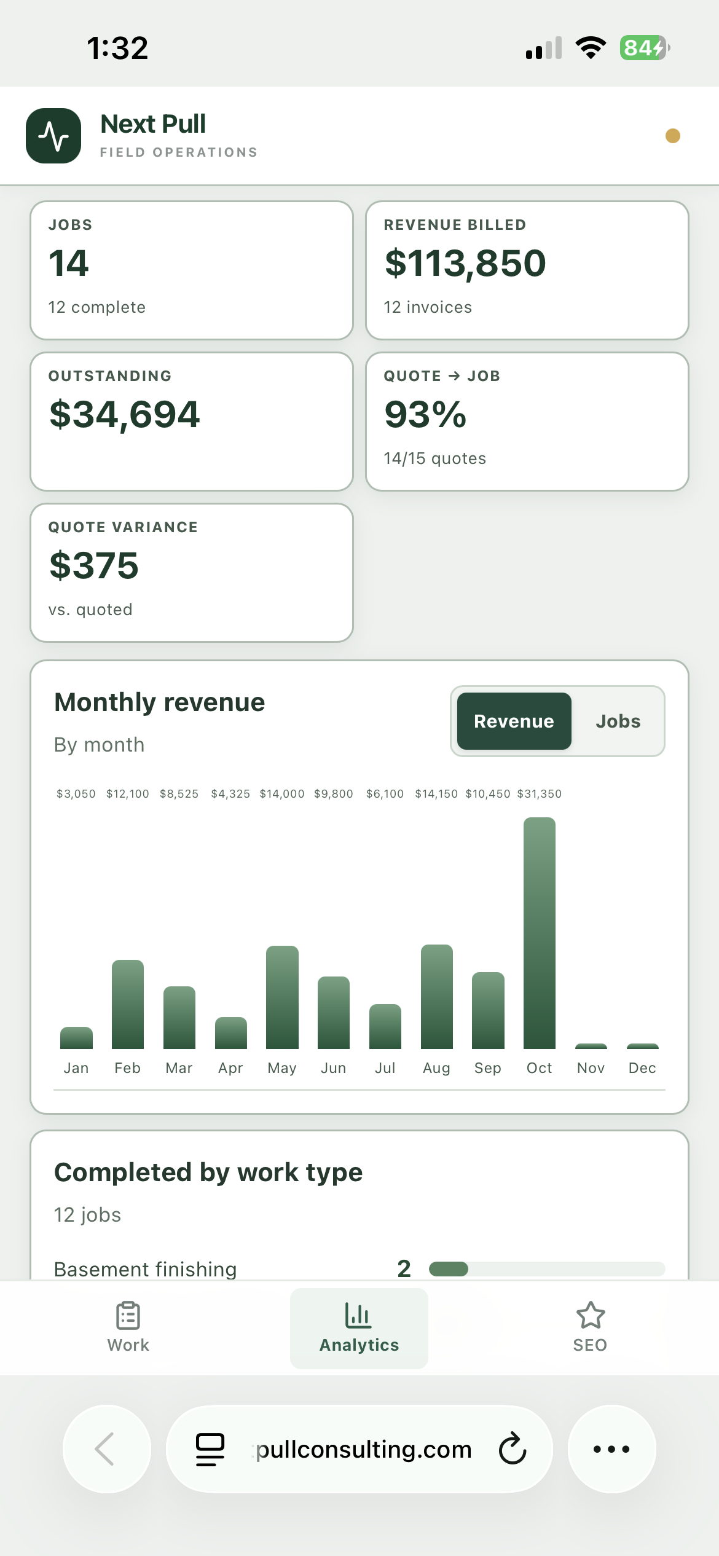The width and height of the screenshot is (719, 1556).
Task: Tap the $14,150 value label
Action: 437,794
